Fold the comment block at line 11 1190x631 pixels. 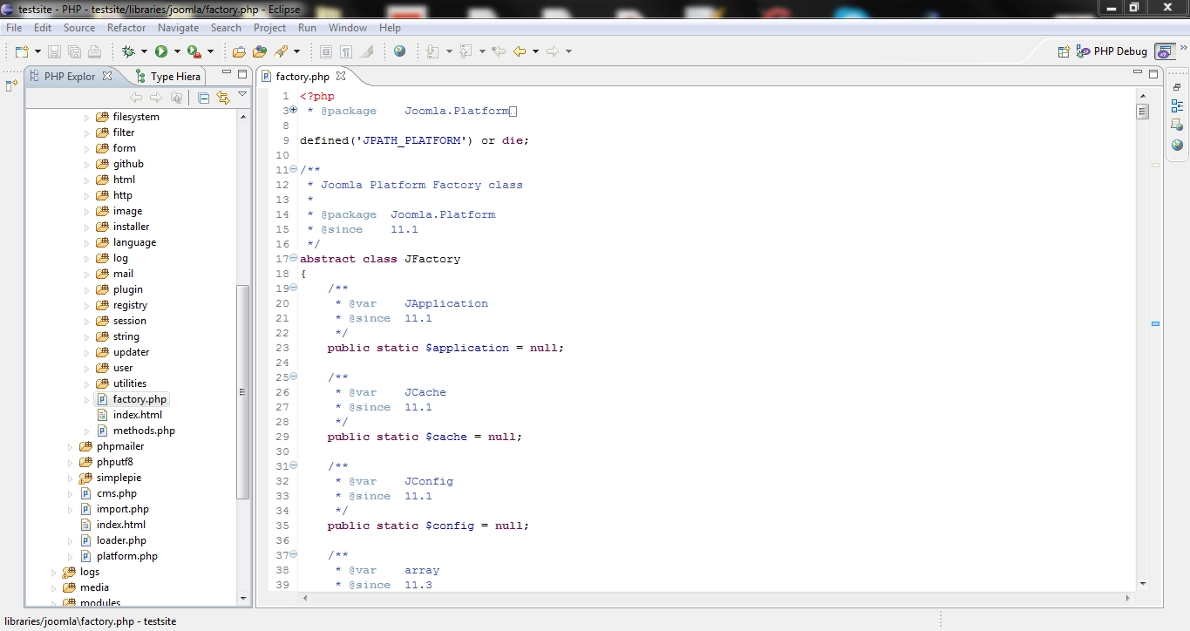[x=293, y=170]
